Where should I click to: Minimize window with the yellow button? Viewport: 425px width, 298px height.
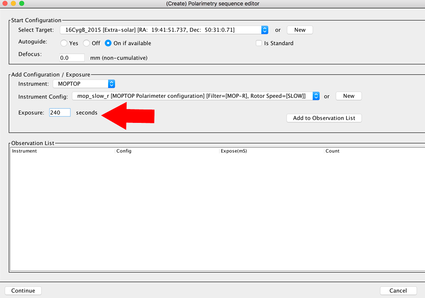pyautogui.click(x=13, y=3)
